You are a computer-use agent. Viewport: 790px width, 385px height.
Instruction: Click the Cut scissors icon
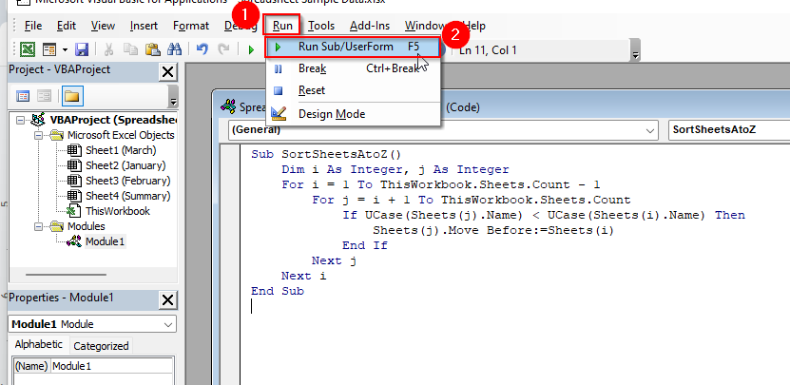point(108,49)
